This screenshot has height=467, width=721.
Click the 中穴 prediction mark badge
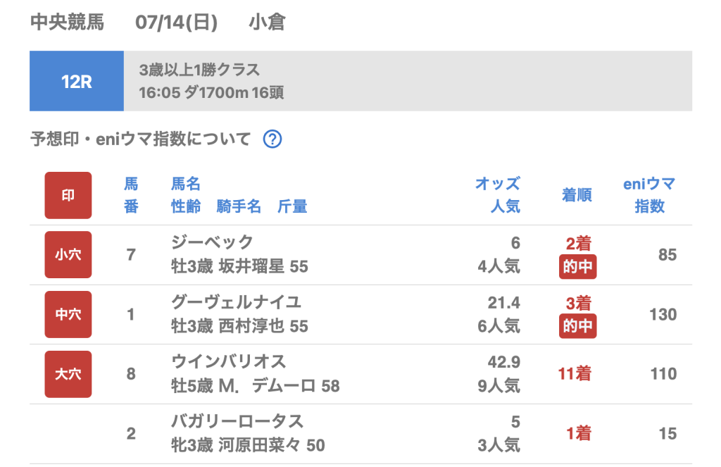(68, 314)
